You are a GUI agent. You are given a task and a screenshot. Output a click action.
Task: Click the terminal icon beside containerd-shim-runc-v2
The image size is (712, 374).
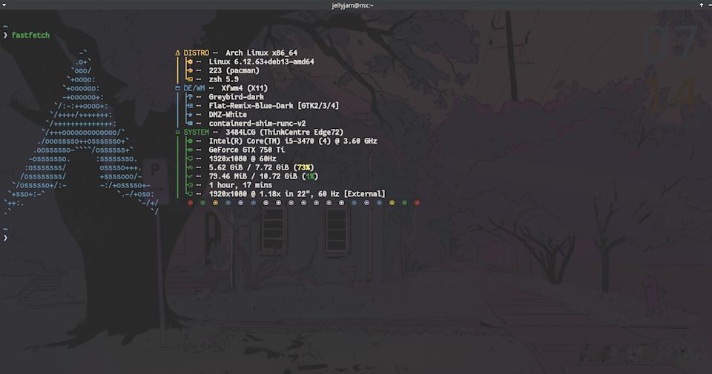[x=190, y=123]
